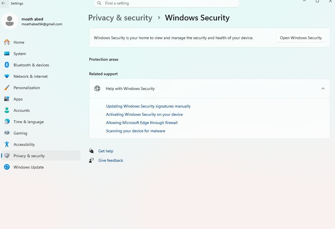Open Scanning your device for malware link

click(136, 131)
